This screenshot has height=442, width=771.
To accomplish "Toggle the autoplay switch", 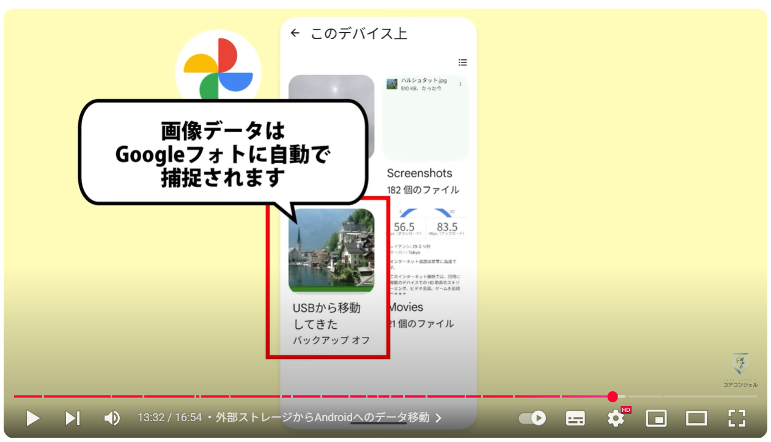I will 532,418.
